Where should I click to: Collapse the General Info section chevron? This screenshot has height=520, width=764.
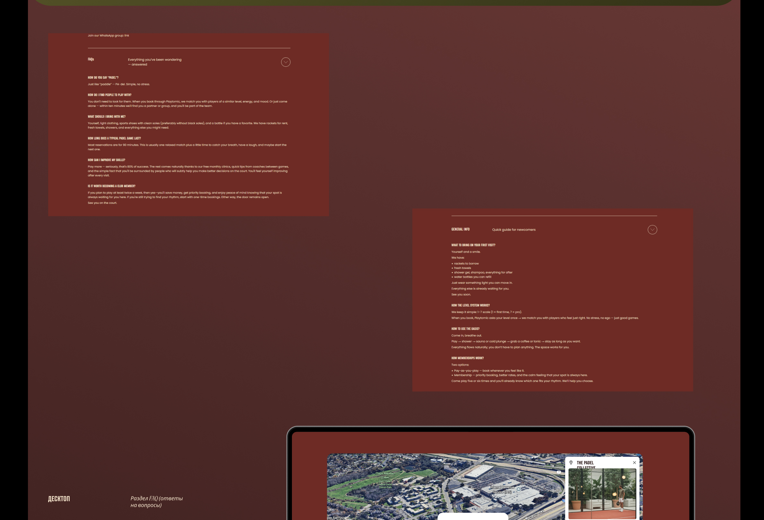(x=652, y=230)
